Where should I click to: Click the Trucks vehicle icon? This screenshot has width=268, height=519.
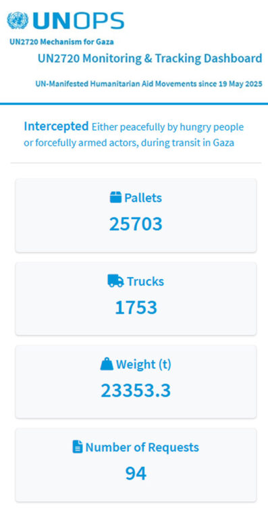(115, 280)
